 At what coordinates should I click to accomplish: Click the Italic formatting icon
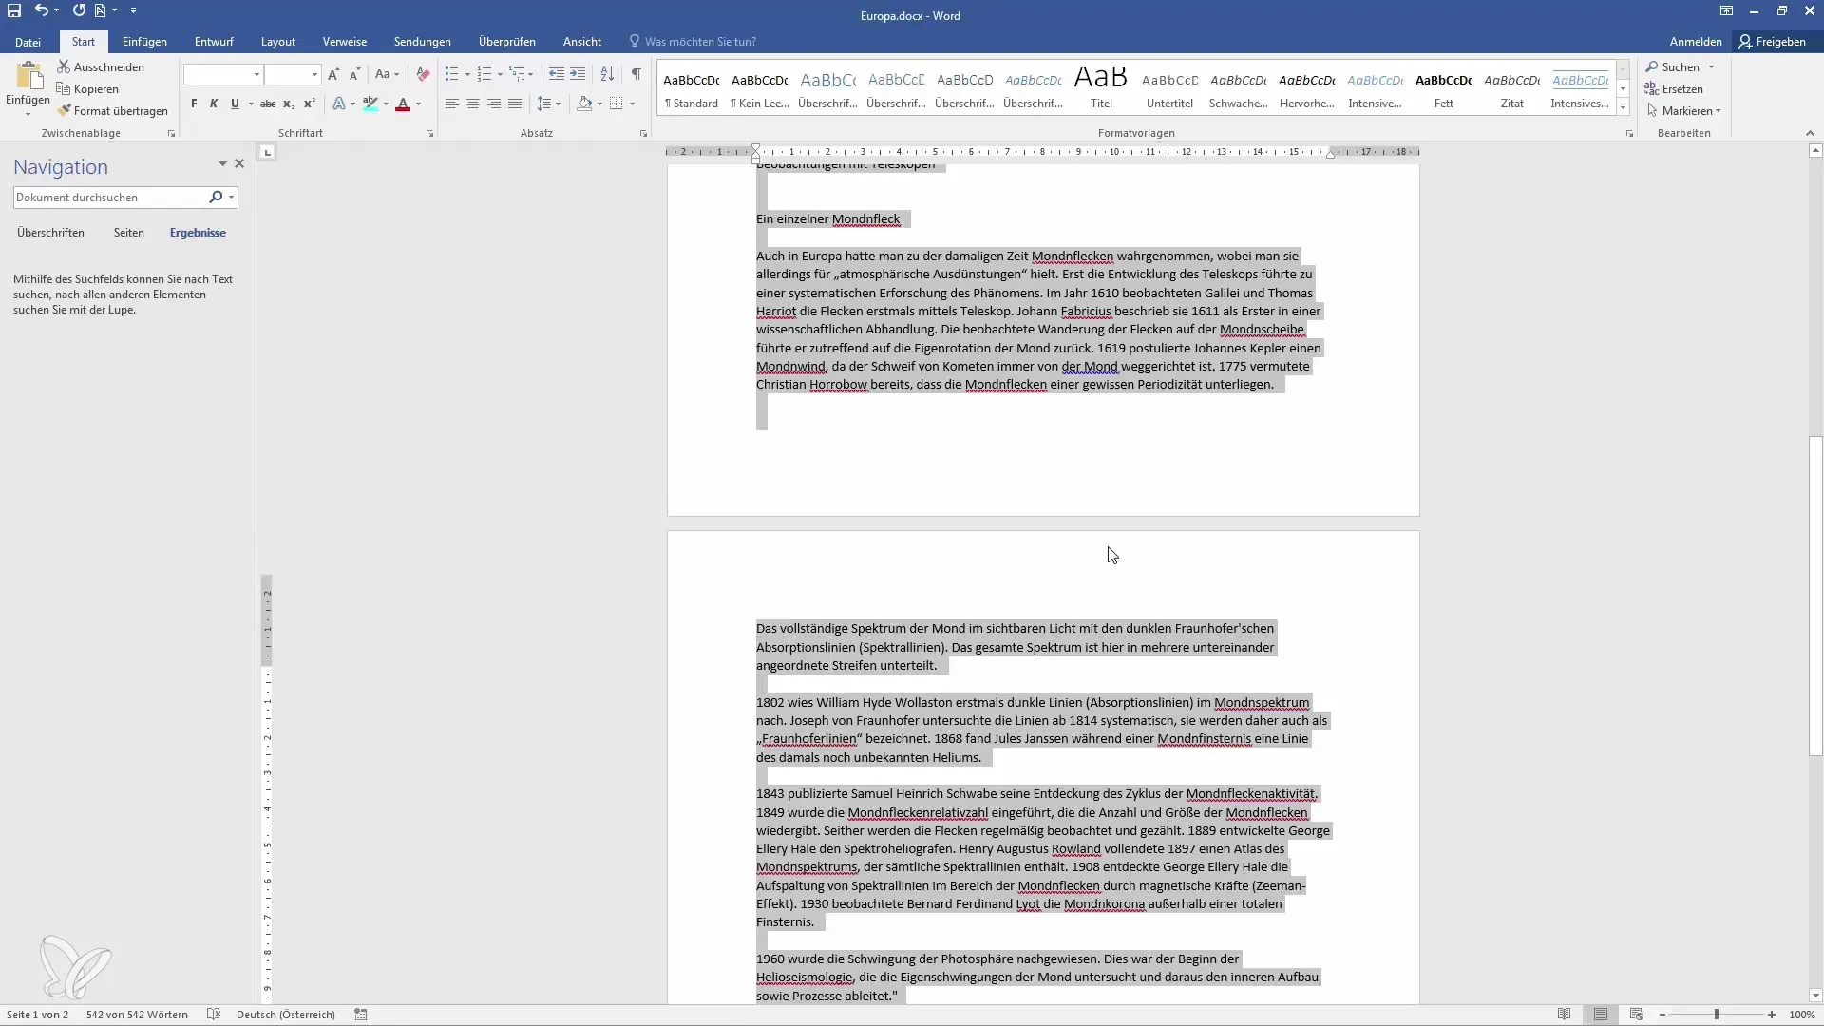click(x=214, y=103)
